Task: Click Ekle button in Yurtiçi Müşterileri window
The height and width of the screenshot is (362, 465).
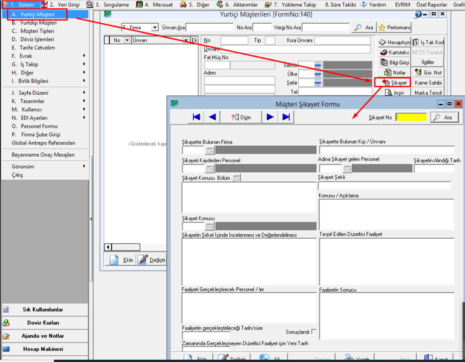Action: (x=121, y=260)
